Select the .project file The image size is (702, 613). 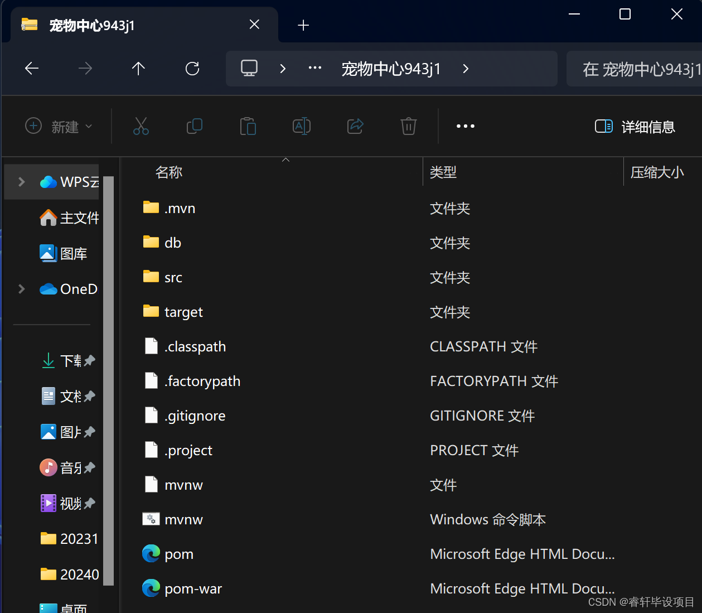click(178, 450)
